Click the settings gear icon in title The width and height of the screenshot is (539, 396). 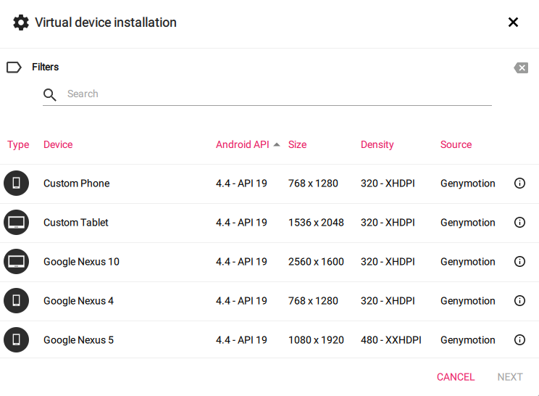coord(21,22)
